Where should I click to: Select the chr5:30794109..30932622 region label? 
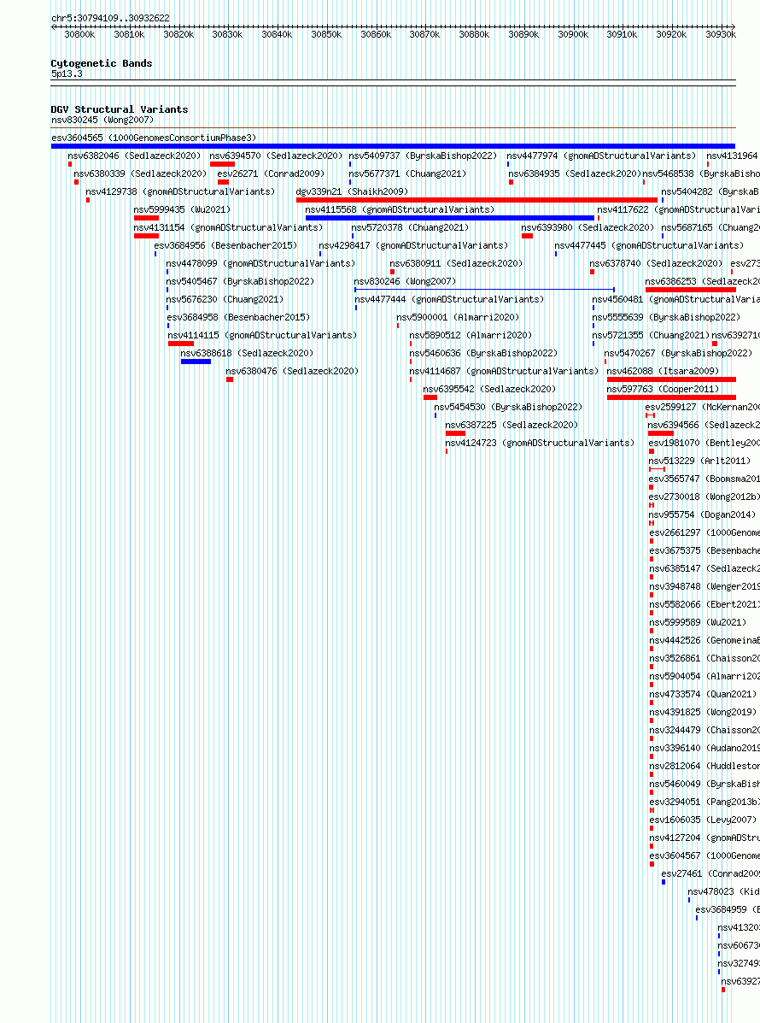click(x=110, y=18)
